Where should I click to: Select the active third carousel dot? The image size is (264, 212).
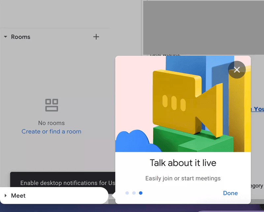click(x=141, y=193)
